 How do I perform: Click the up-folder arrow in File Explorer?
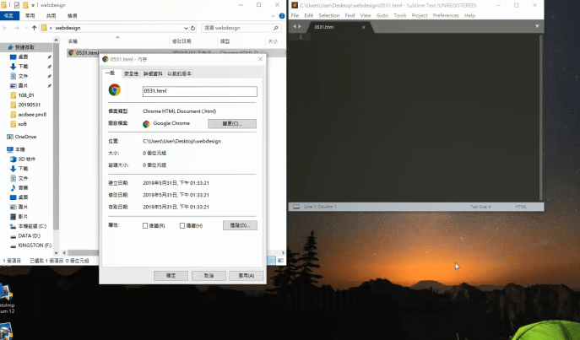click(x=34, y=28)
